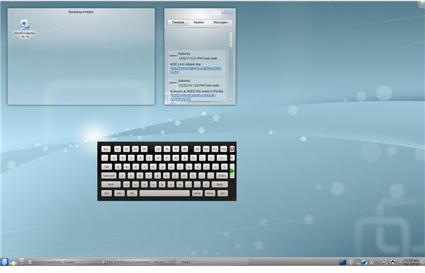Open the network icon in the system tray

coord(364,262)
